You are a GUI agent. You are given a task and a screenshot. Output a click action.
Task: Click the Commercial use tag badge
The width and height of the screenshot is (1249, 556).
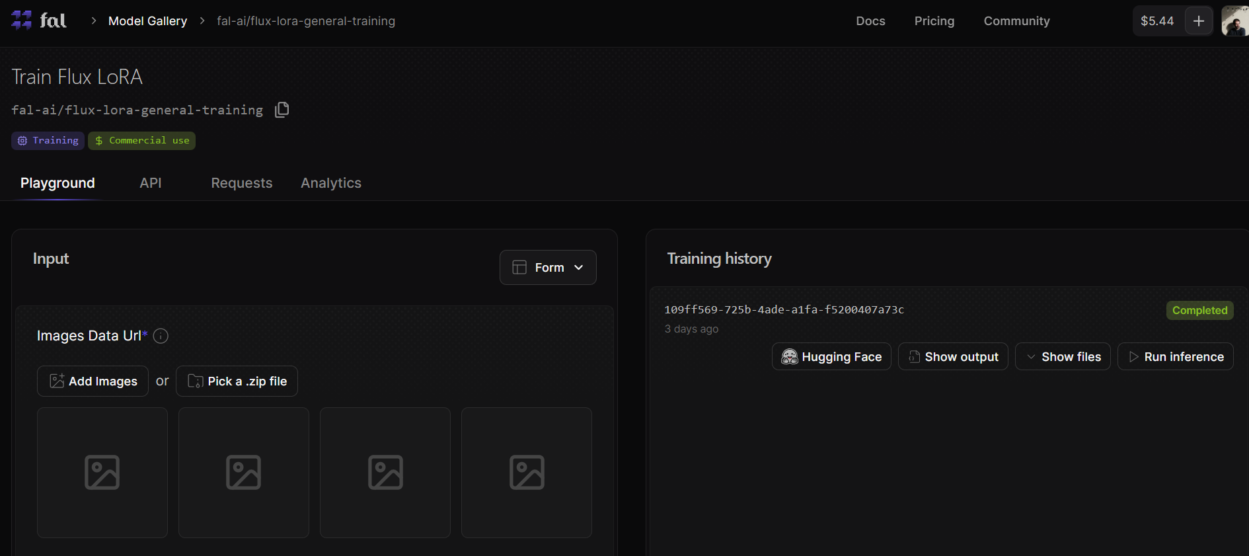[x=141, y=141]
